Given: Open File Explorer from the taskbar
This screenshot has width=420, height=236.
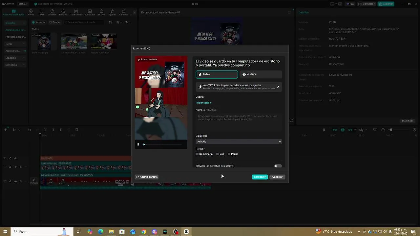Looking at the screenshot, I should (111, 232).
